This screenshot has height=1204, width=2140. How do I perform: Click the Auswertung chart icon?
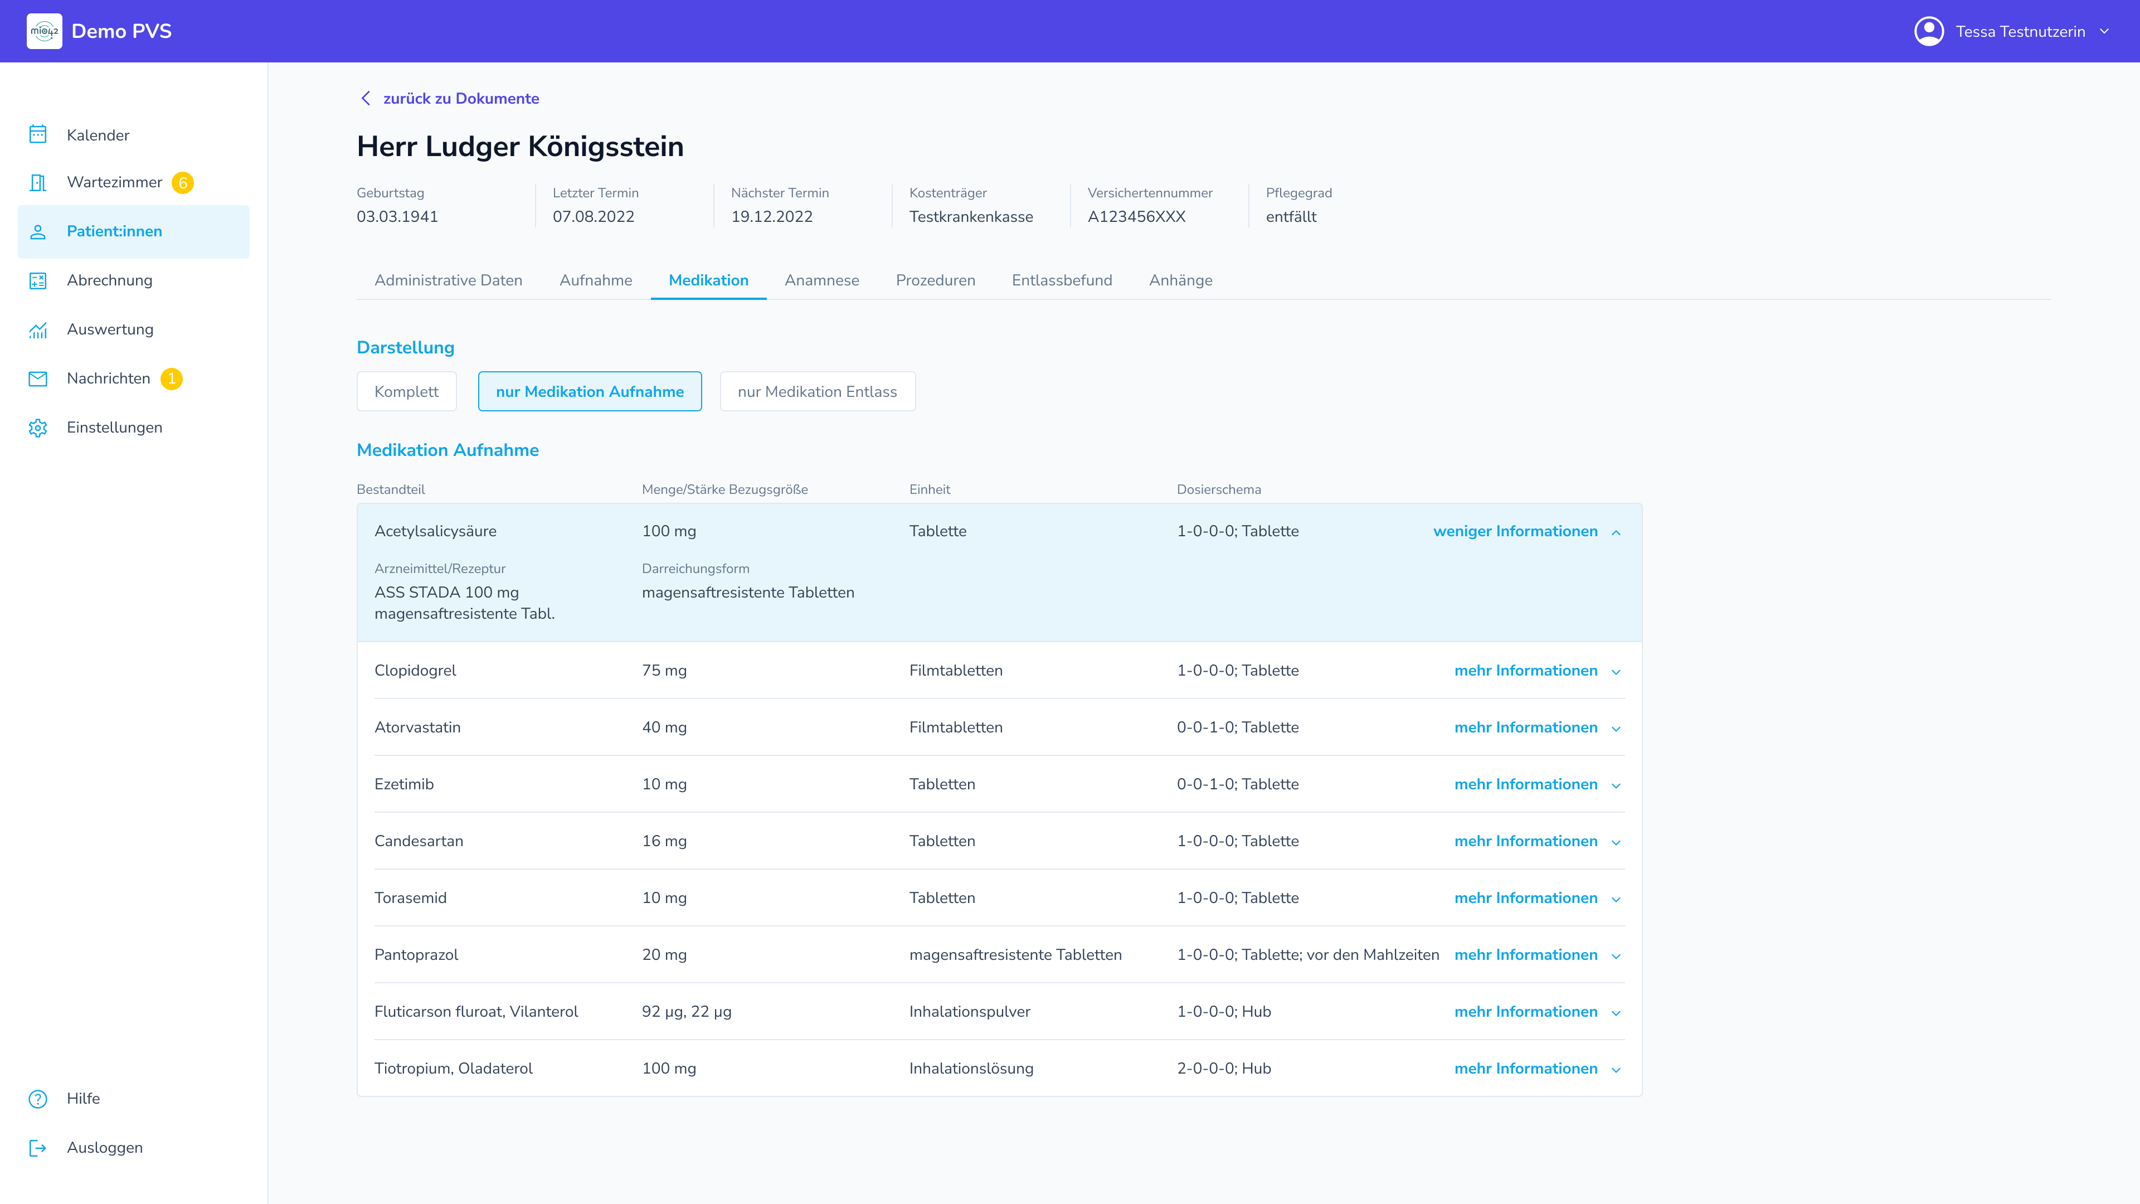click(x=38, y=330)
